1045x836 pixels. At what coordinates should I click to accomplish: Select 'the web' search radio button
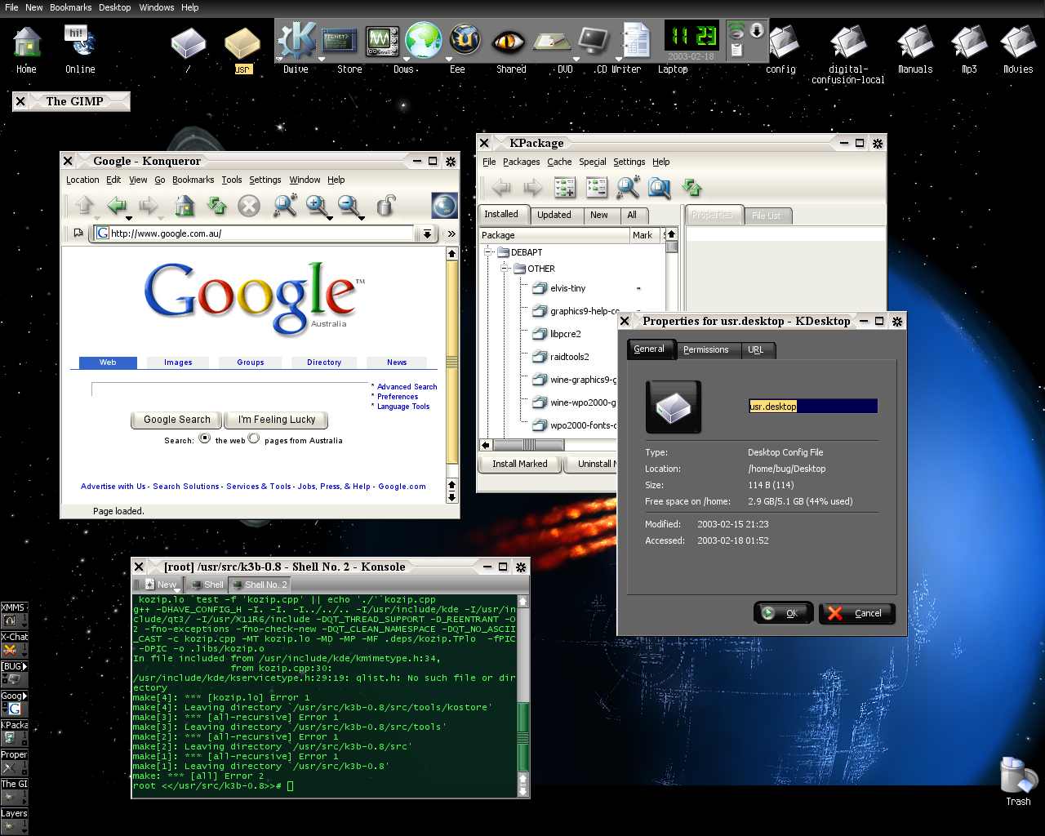pos(205,438)
